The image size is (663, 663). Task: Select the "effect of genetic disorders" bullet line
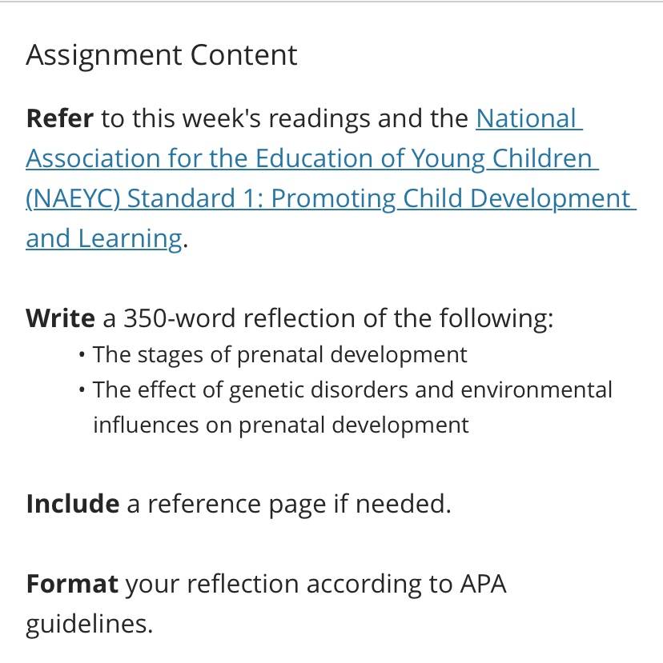coord(352,390)
